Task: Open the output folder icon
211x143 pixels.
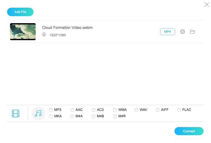Action: point(192,32)
